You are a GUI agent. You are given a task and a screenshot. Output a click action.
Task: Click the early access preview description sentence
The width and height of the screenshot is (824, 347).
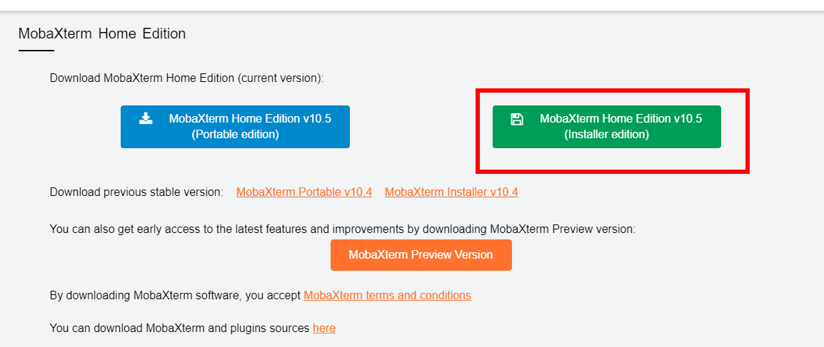click(343, 229)
